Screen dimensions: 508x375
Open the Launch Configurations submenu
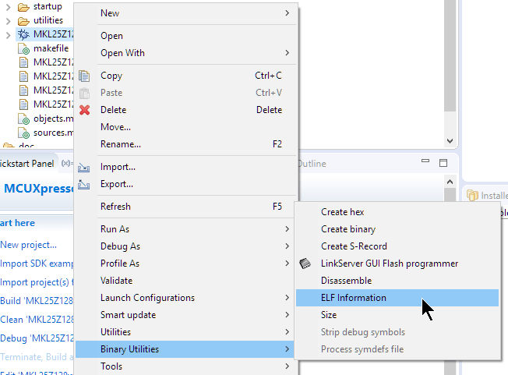pos(185,298)
